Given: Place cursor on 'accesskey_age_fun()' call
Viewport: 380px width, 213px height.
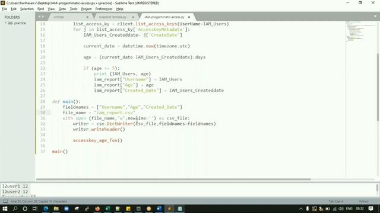Looking at the screenshot, I should tap(97, 140).
